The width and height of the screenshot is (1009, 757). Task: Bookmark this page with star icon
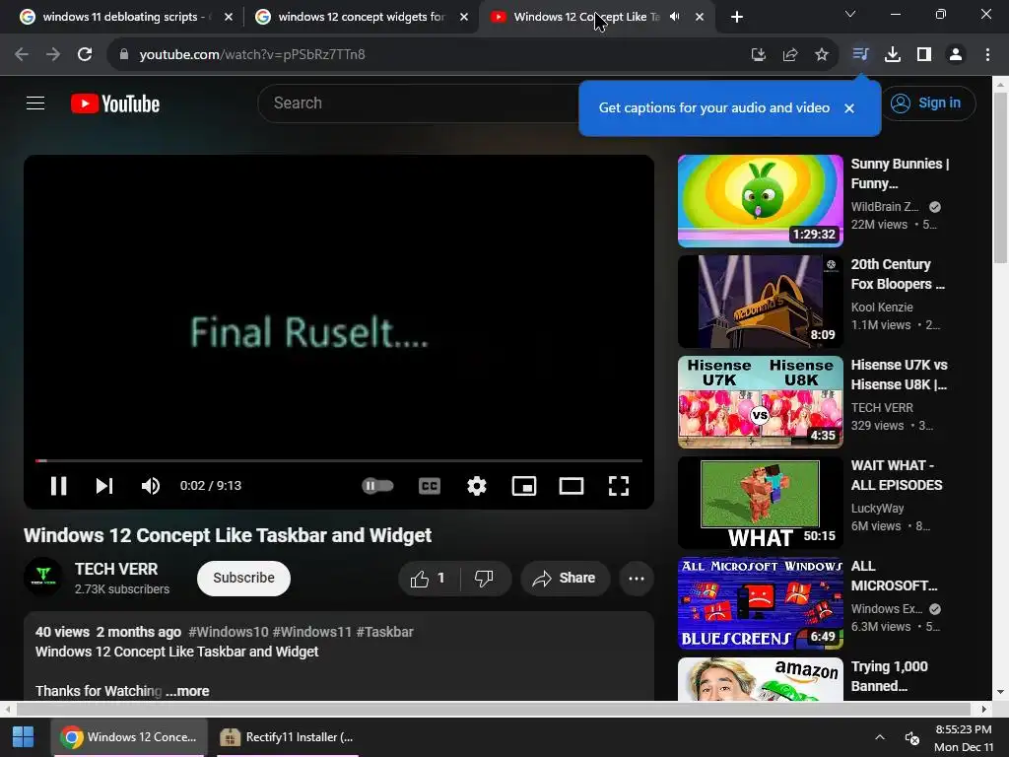tap(822, 55)
